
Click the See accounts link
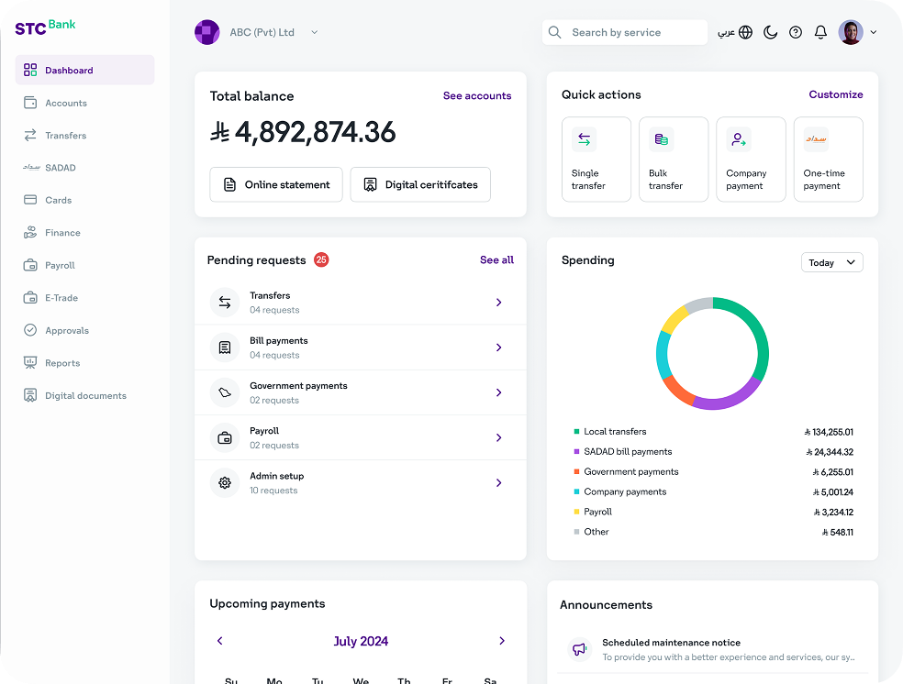(x=477, y=95)
